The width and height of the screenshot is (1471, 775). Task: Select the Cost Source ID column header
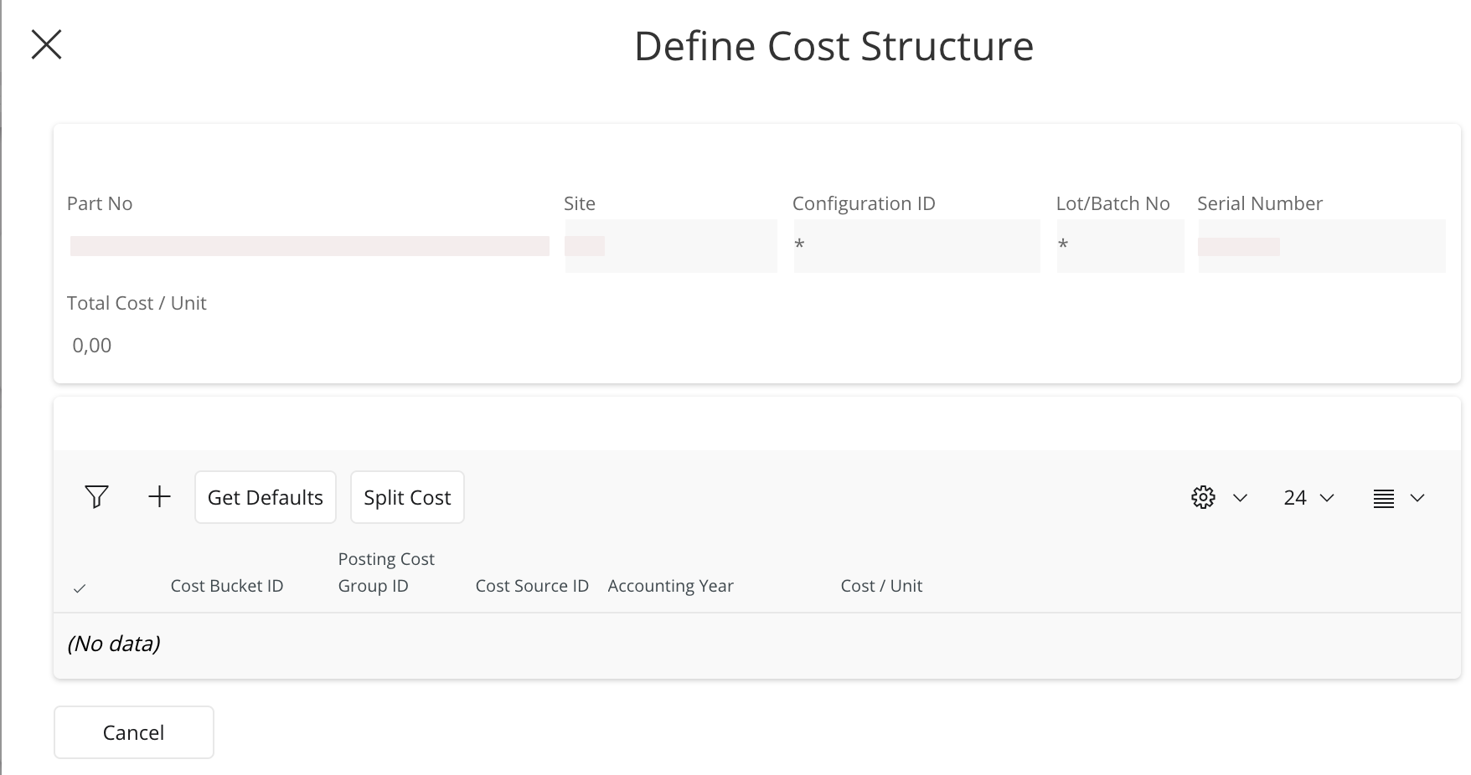[532, 586]
